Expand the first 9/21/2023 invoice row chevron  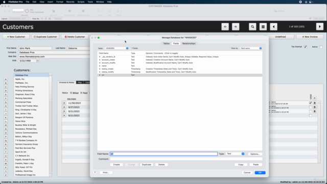pos(64,111)
